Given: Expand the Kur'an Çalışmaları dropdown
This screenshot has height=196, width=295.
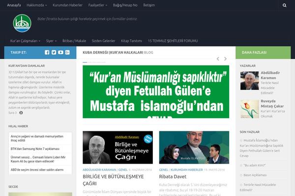Looking at the screenshot, I should click(x=25, y=41).
